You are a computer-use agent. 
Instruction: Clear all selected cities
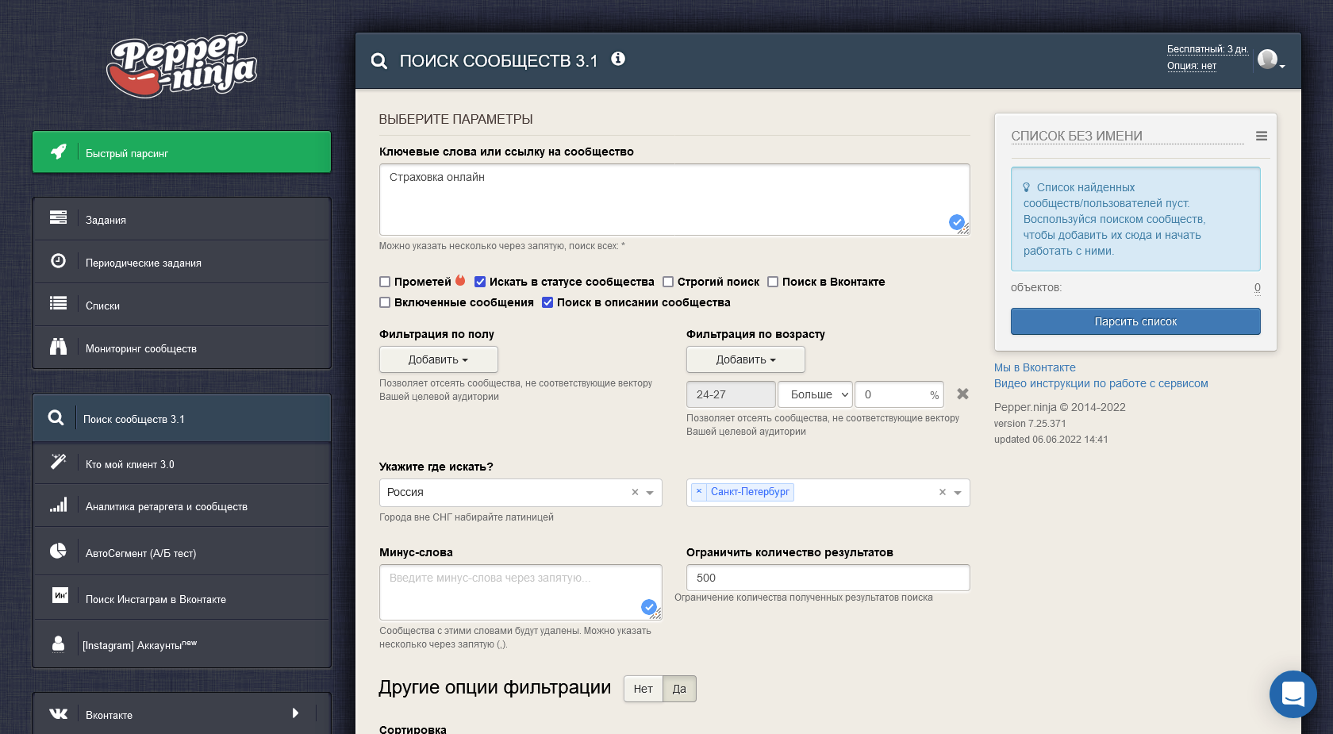tap(943, 492)
